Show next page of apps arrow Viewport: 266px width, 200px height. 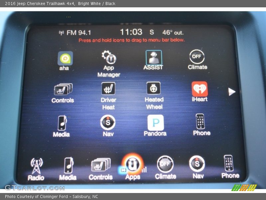click(x=232, y=92)
